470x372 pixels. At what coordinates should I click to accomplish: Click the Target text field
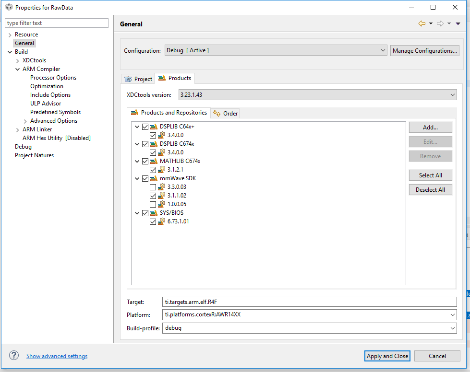click(x=309, y=302)
